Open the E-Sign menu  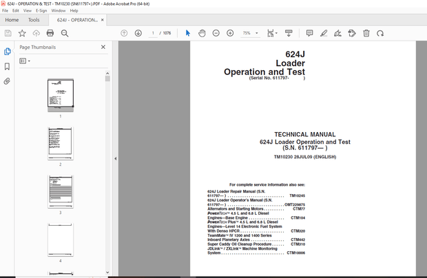(41, 10)
